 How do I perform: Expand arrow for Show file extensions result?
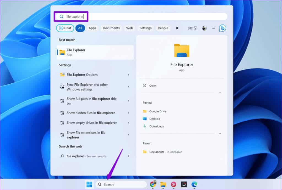pyautogui.click(x=128, y=135)
